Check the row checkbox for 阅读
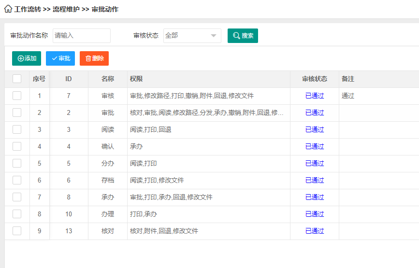 [x=17, y=129]
